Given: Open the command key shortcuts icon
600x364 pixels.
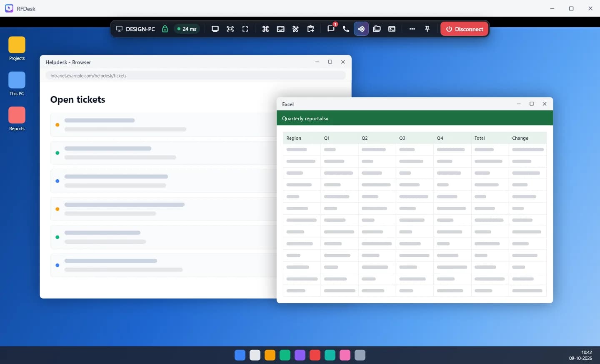Looking at the screenshot, I should 265,29.
